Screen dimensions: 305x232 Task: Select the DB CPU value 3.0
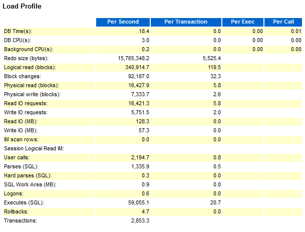click(x=145, y=40)
